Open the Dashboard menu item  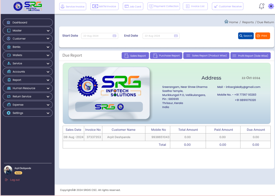[x=28, y=22]
